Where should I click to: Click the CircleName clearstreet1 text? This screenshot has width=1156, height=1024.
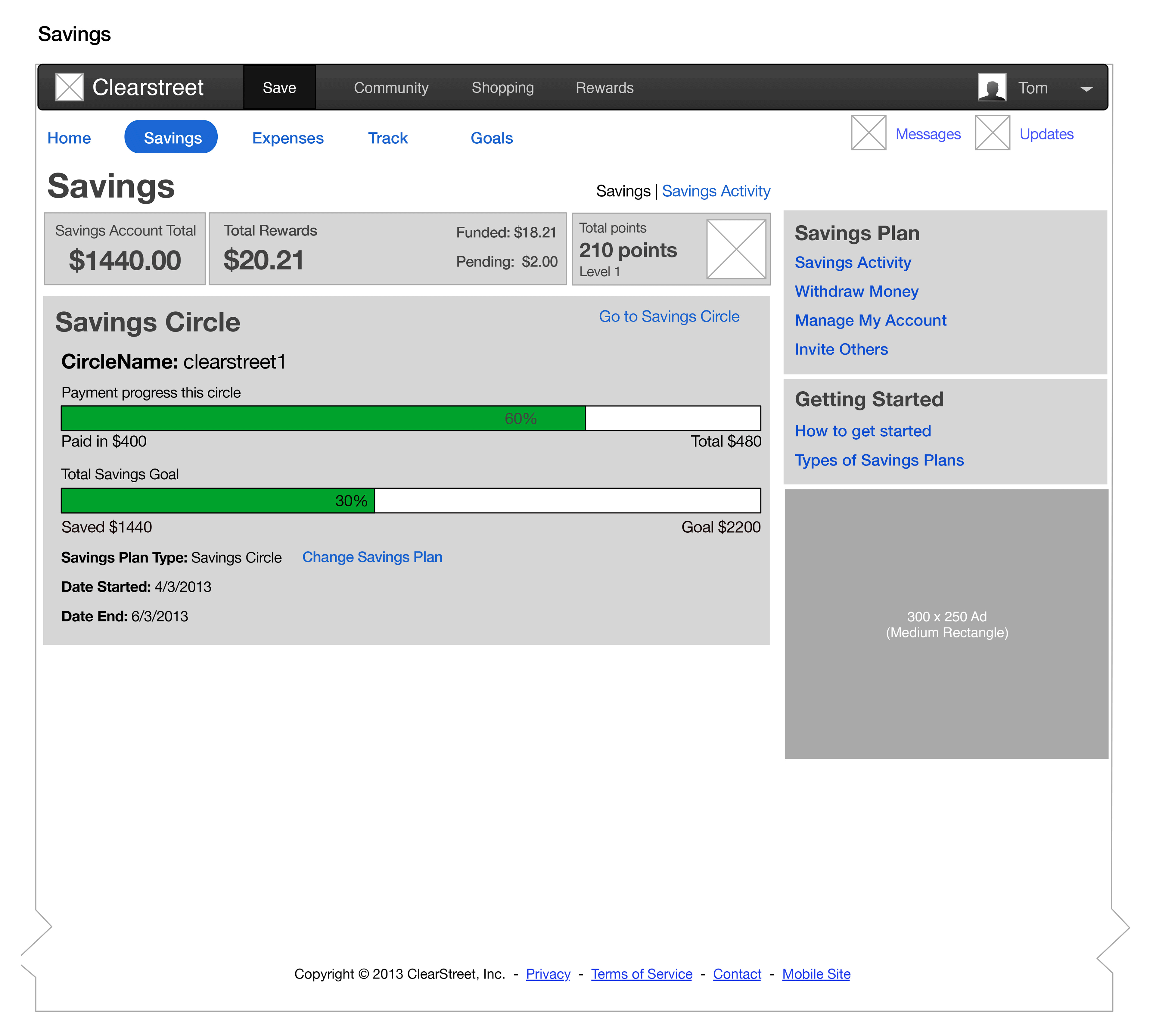coord(174,362)
